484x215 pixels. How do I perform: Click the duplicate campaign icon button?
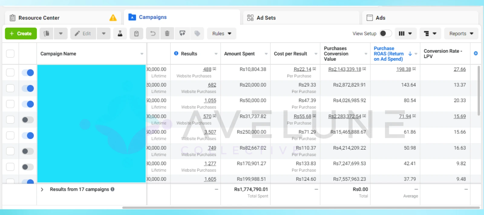47,34
